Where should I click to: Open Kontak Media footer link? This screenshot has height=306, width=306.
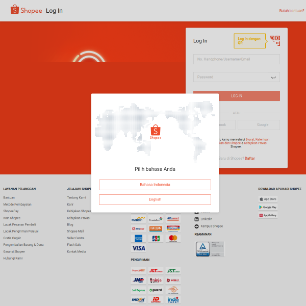tap(76, 251)
